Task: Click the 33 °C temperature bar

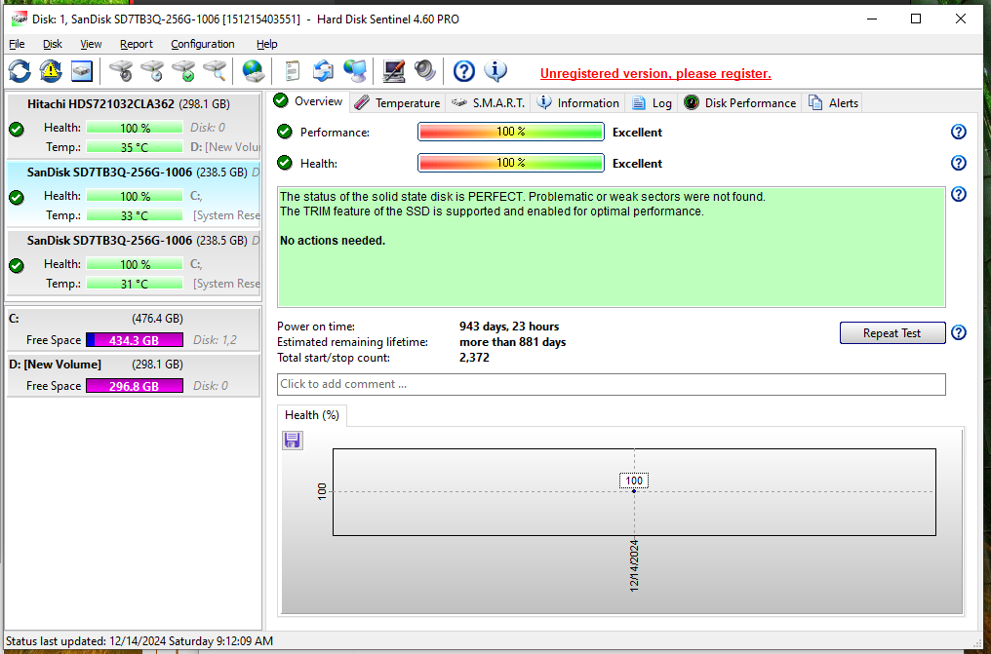Action: click(134, 215)
